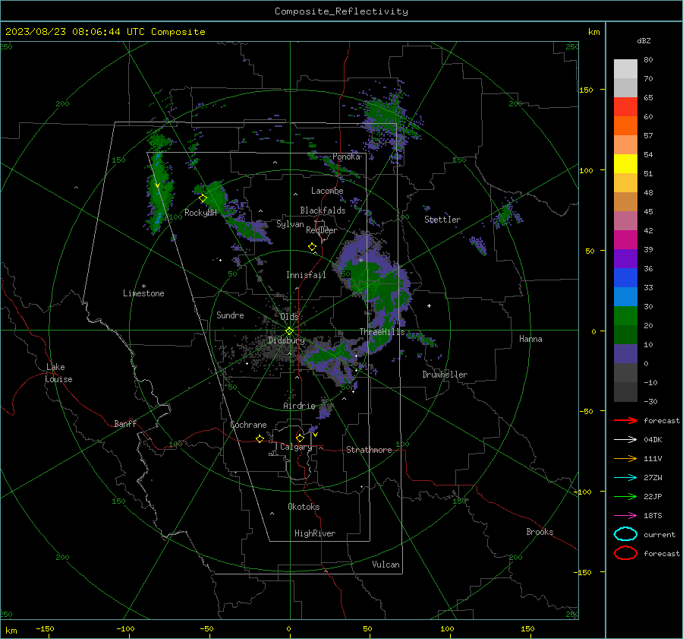Click the Sylvan label

point(290,224)
